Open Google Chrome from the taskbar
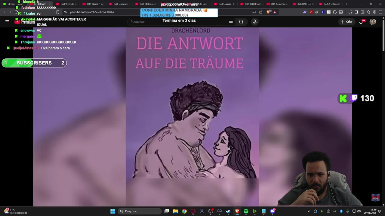Viewport: 385px width, 216px height. click(184, 211)
